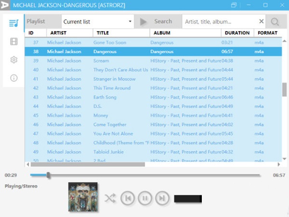The height and width of the screenshot is (217, 289).
Task: Select the track D.S.
Action: click(97, 106)
